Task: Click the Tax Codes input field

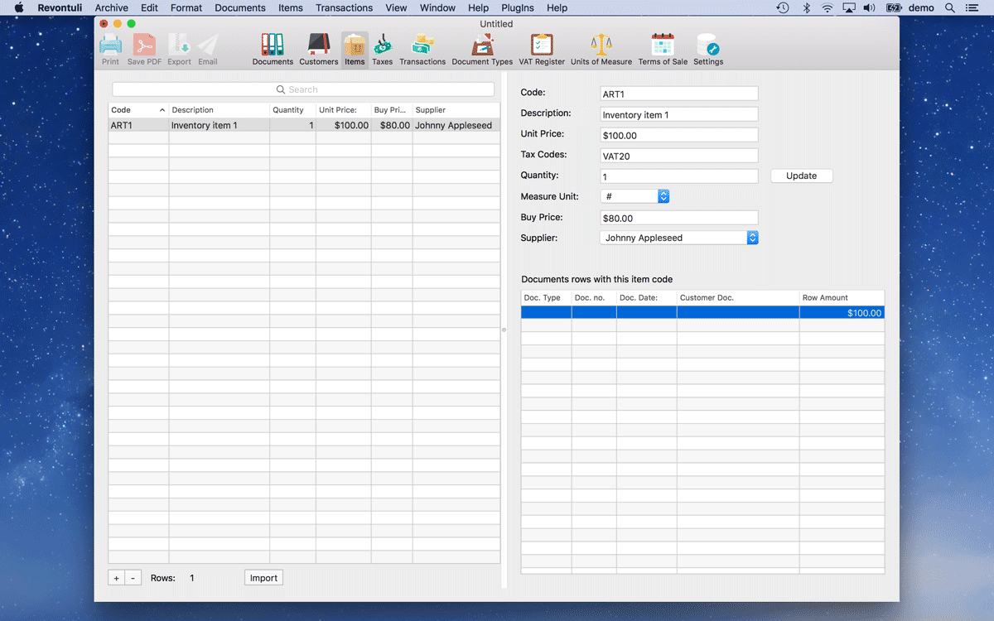Action: click(x=679, y=156)
